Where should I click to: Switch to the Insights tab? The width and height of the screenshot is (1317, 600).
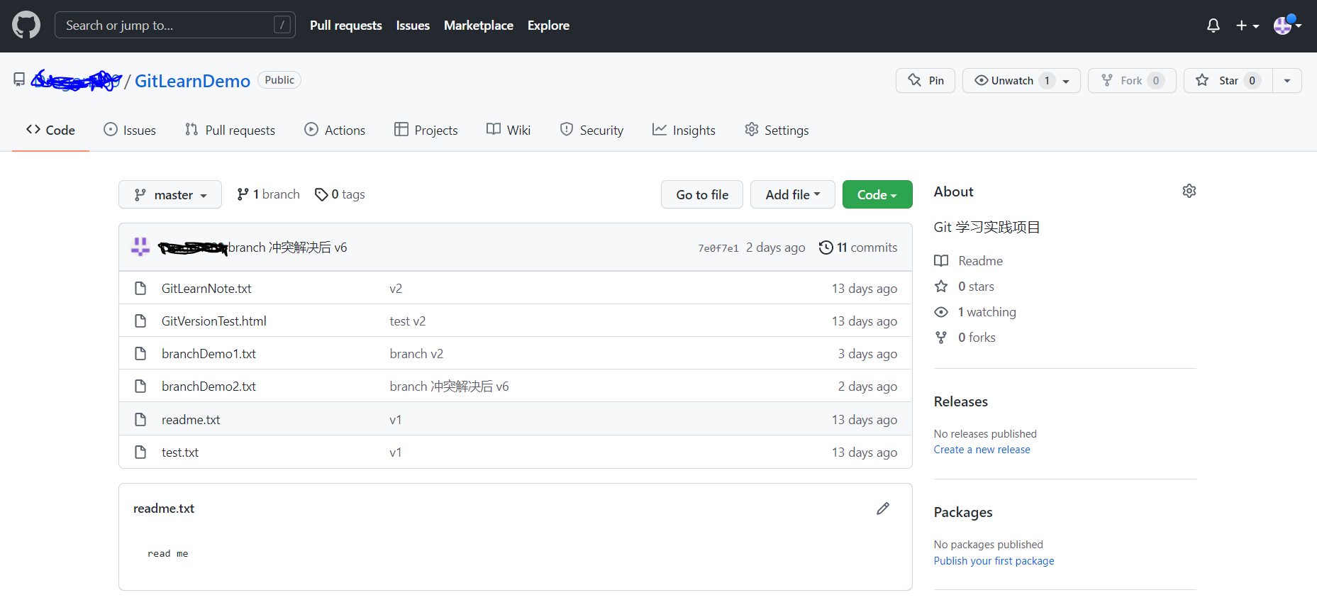(684, 130)
